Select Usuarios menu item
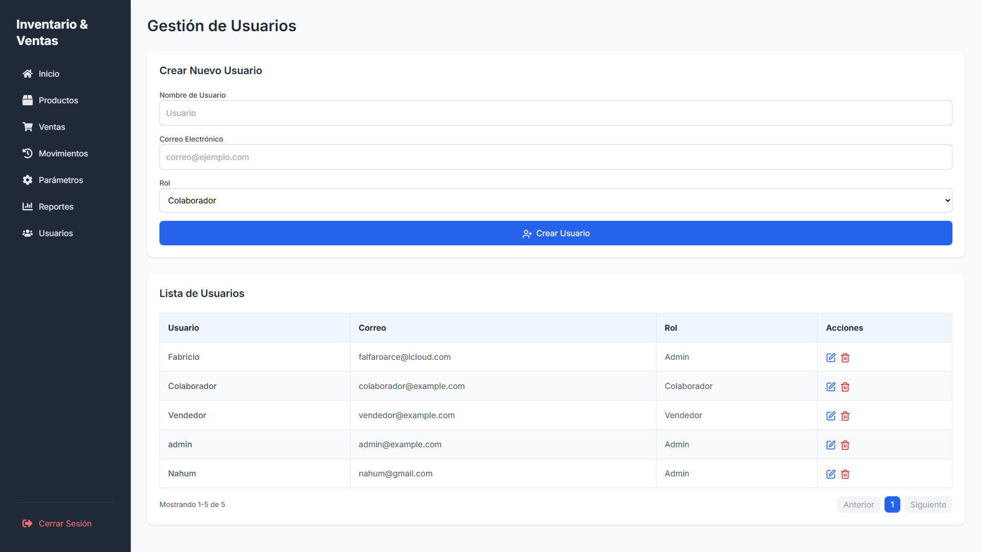 65,233
